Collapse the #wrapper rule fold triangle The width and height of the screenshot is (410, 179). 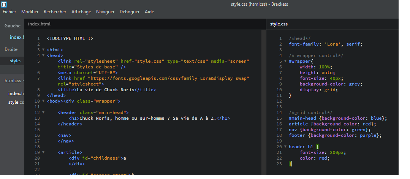[x=285, y=61]
